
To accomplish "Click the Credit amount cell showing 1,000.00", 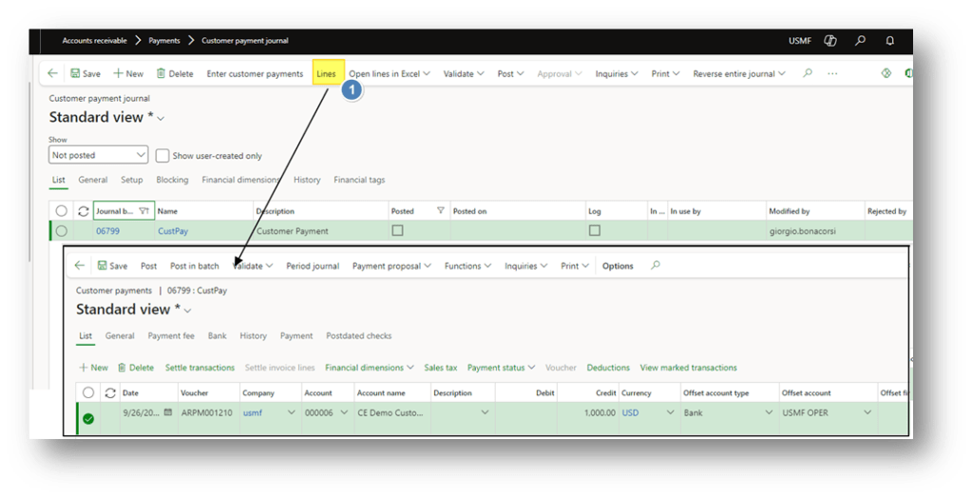I will [x=589, y=412].
